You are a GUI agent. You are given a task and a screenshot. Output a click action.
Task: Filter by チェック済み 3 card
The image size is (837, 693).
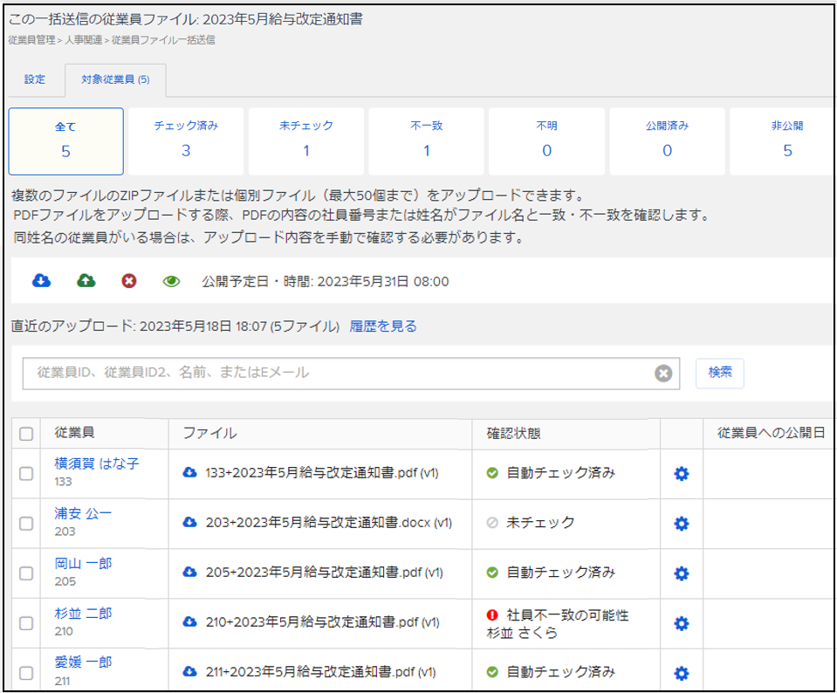(x=186, y=141)
